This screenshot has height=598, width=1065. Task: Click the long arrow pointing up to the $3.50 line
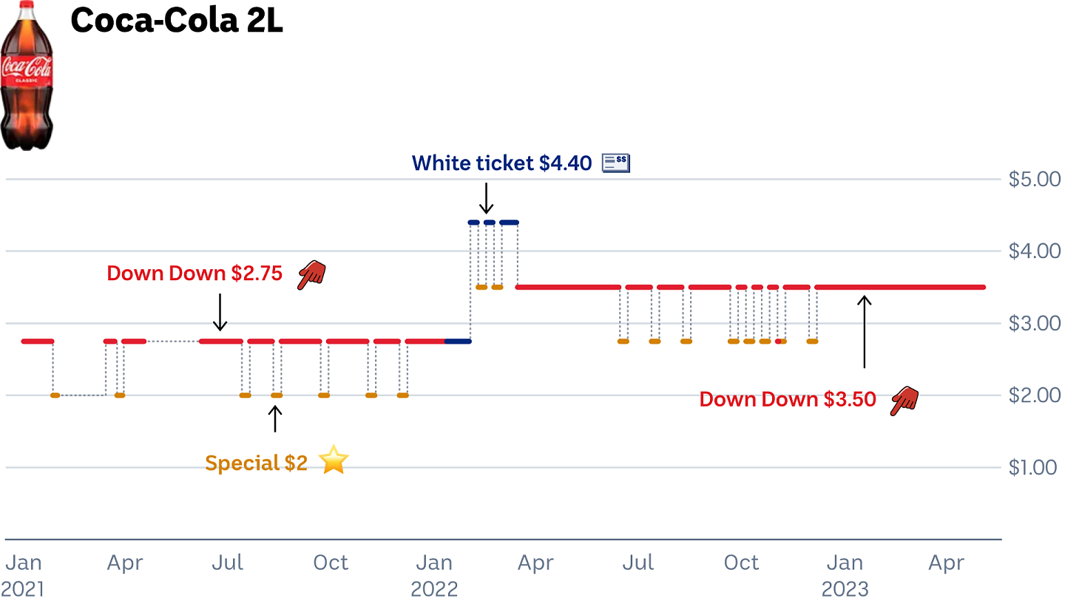(x=865, y=331)
